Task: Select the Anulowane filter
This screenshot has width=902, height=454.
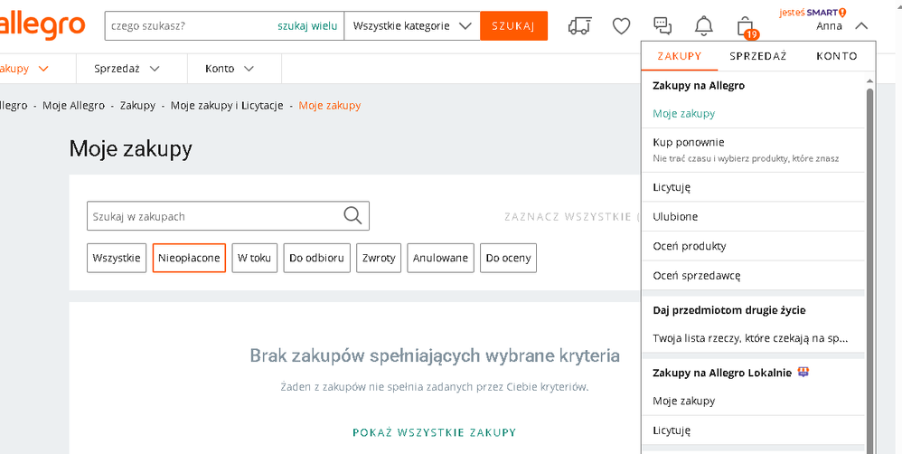Action: click(441, 258)
